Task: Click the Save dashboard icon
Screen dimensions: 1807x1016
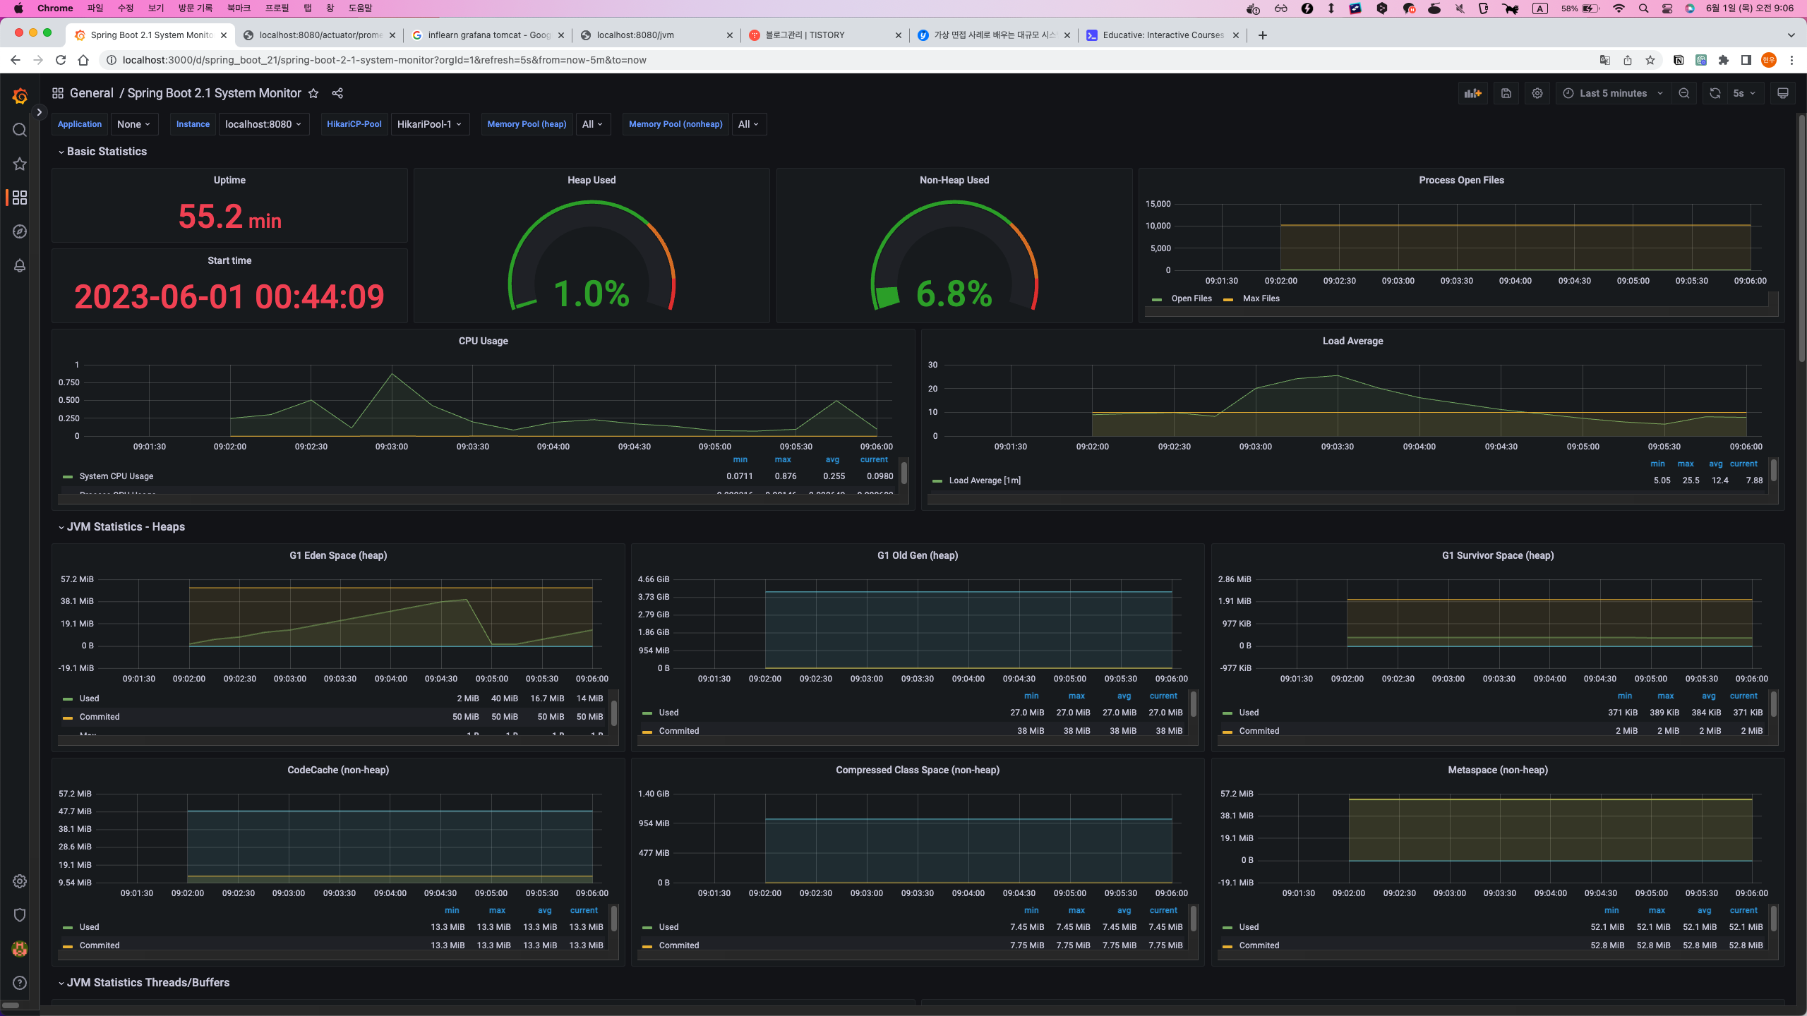Action: click(1506, 93)
